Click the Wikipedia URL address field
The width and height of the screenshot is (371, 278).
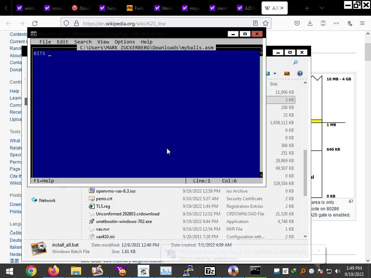166,24
